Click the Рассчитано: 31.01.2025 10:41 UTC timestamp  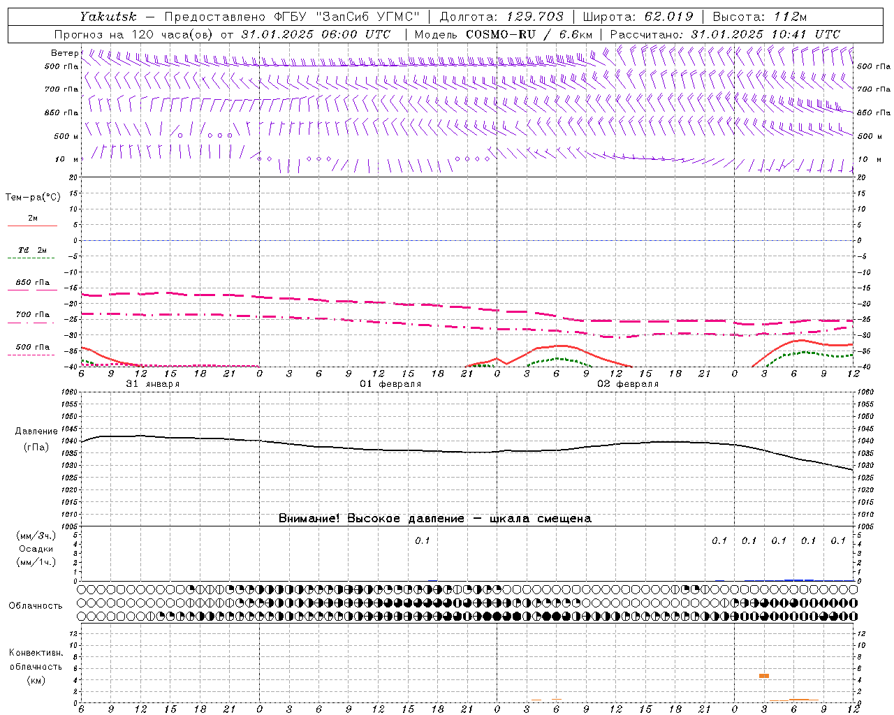[x=725, y=34]
